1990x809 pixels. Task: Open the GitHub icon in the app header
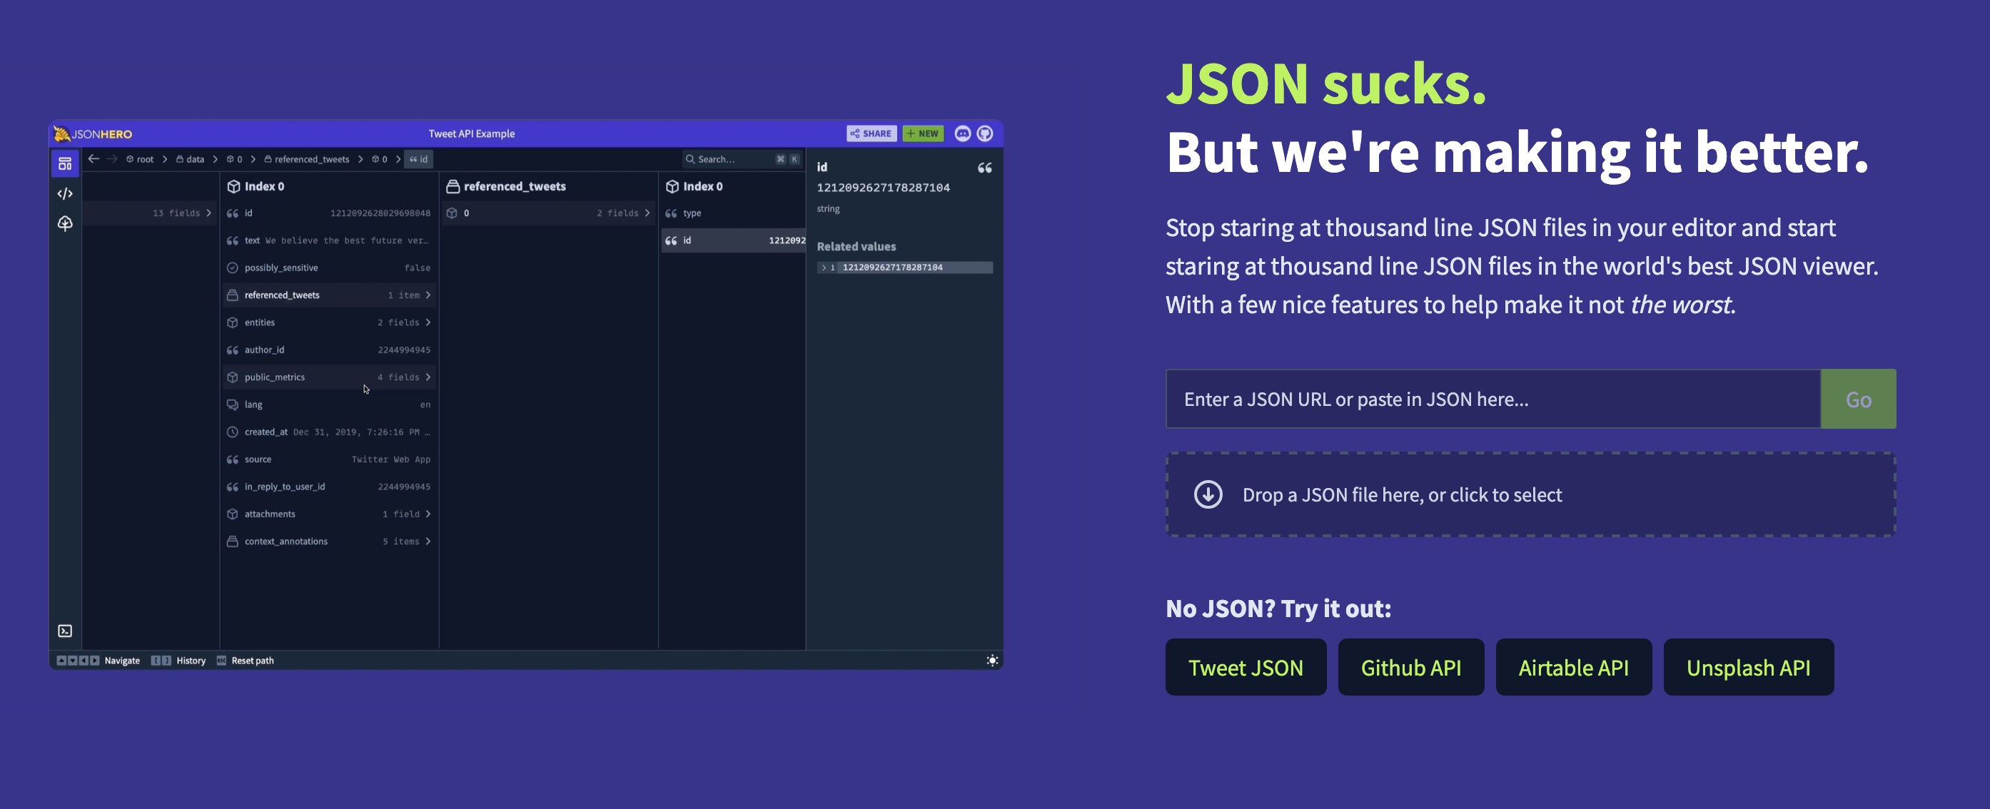pos(985,133)
